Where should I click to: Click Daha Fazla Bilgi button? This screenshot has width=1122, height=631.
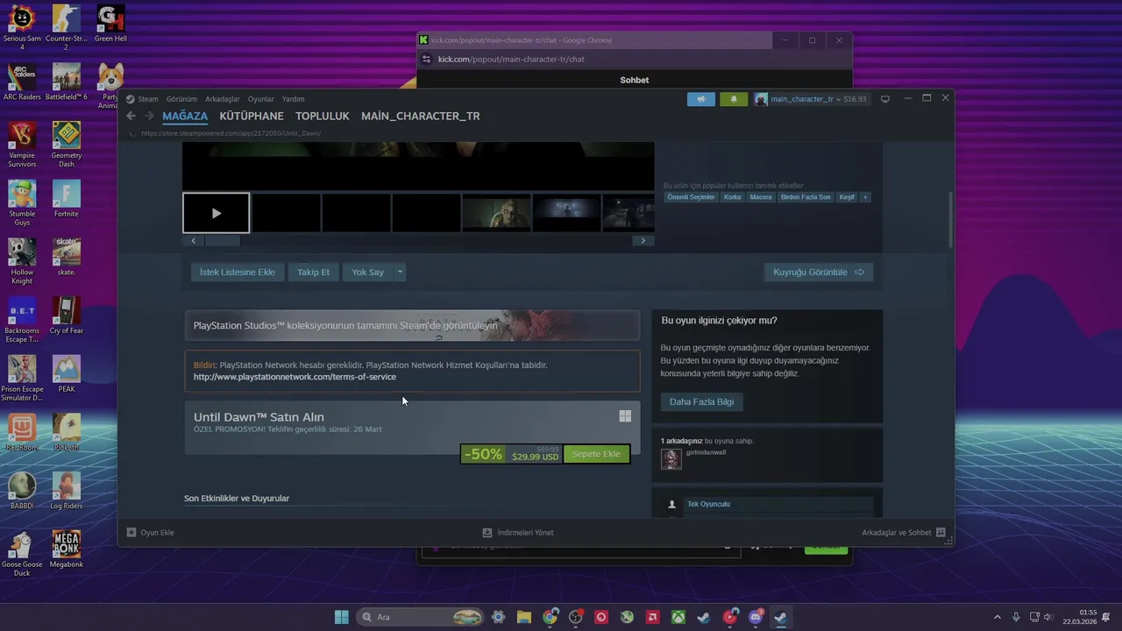(x=702, y=401)
